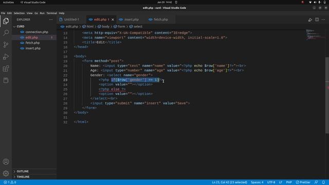Viewport: 329px width, 185px height.
Task: Open the Terminal menu
Action: (x=51, y=13)
